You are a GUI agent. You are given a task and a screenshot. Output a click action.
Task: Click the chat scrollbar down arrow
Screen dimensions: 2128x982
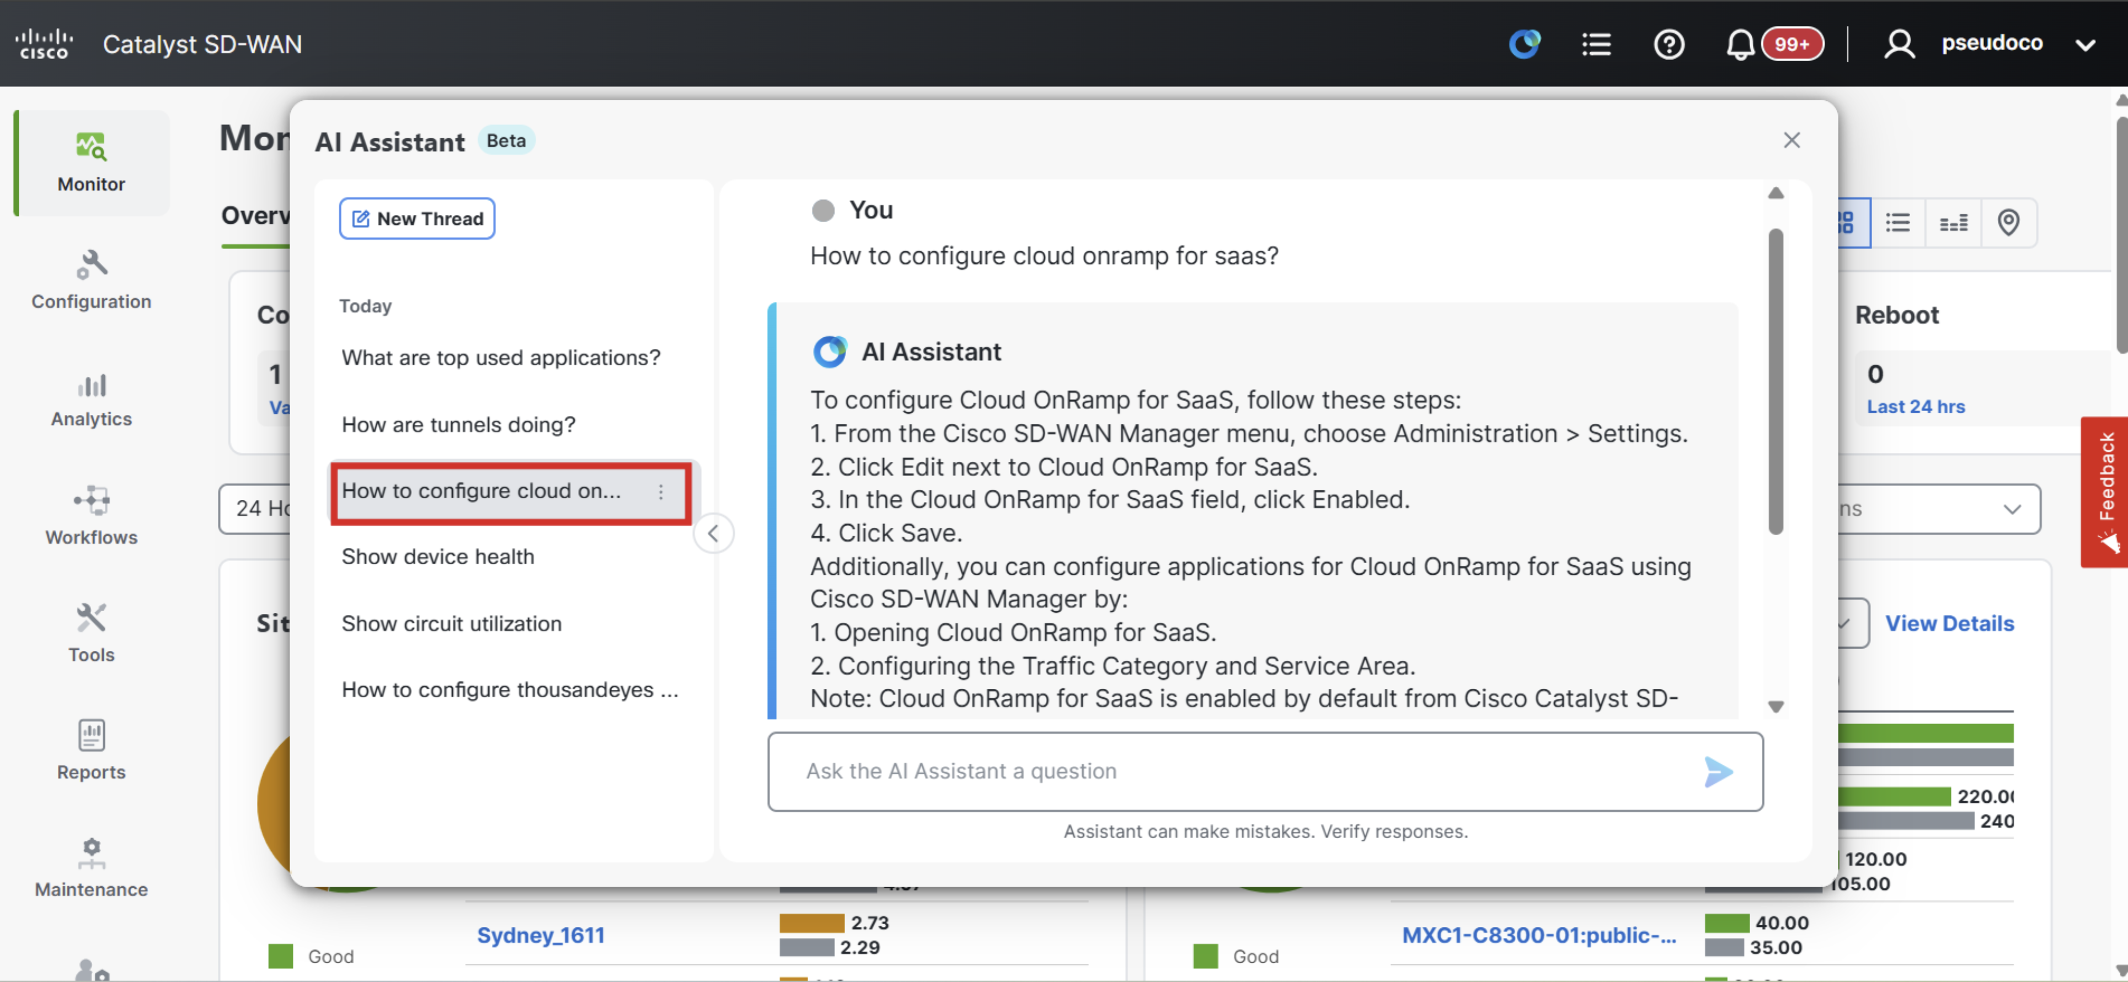pyautogui.click(x=1776, y=706)
